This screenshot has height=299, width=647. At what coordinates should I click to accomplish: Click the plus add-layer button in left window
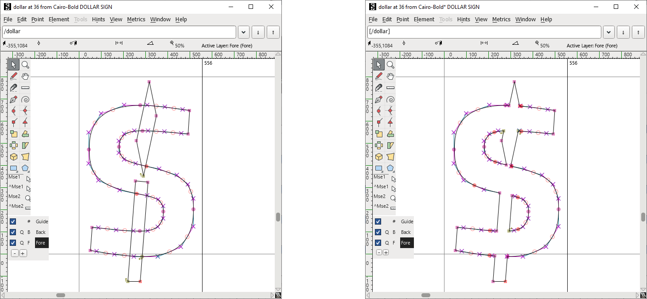click(x=23, y=253)
